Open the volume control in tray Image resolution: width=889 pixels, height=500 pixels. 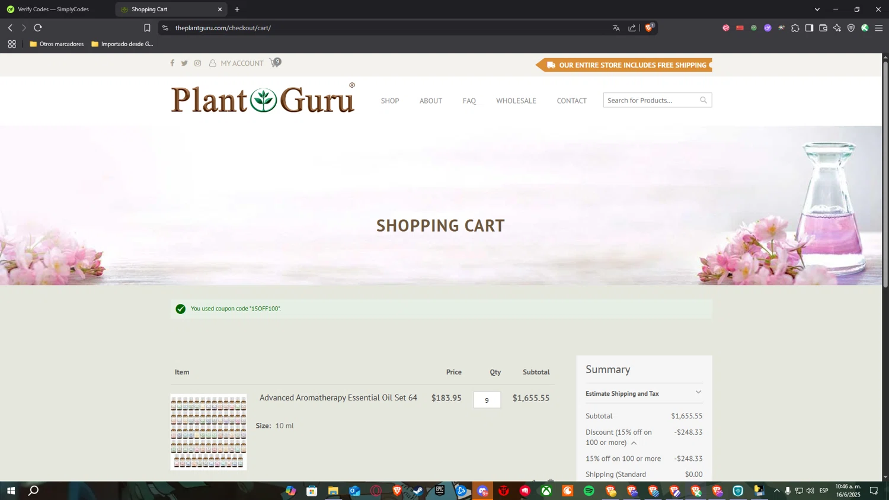pyautogui.click(x=810, y=491)
